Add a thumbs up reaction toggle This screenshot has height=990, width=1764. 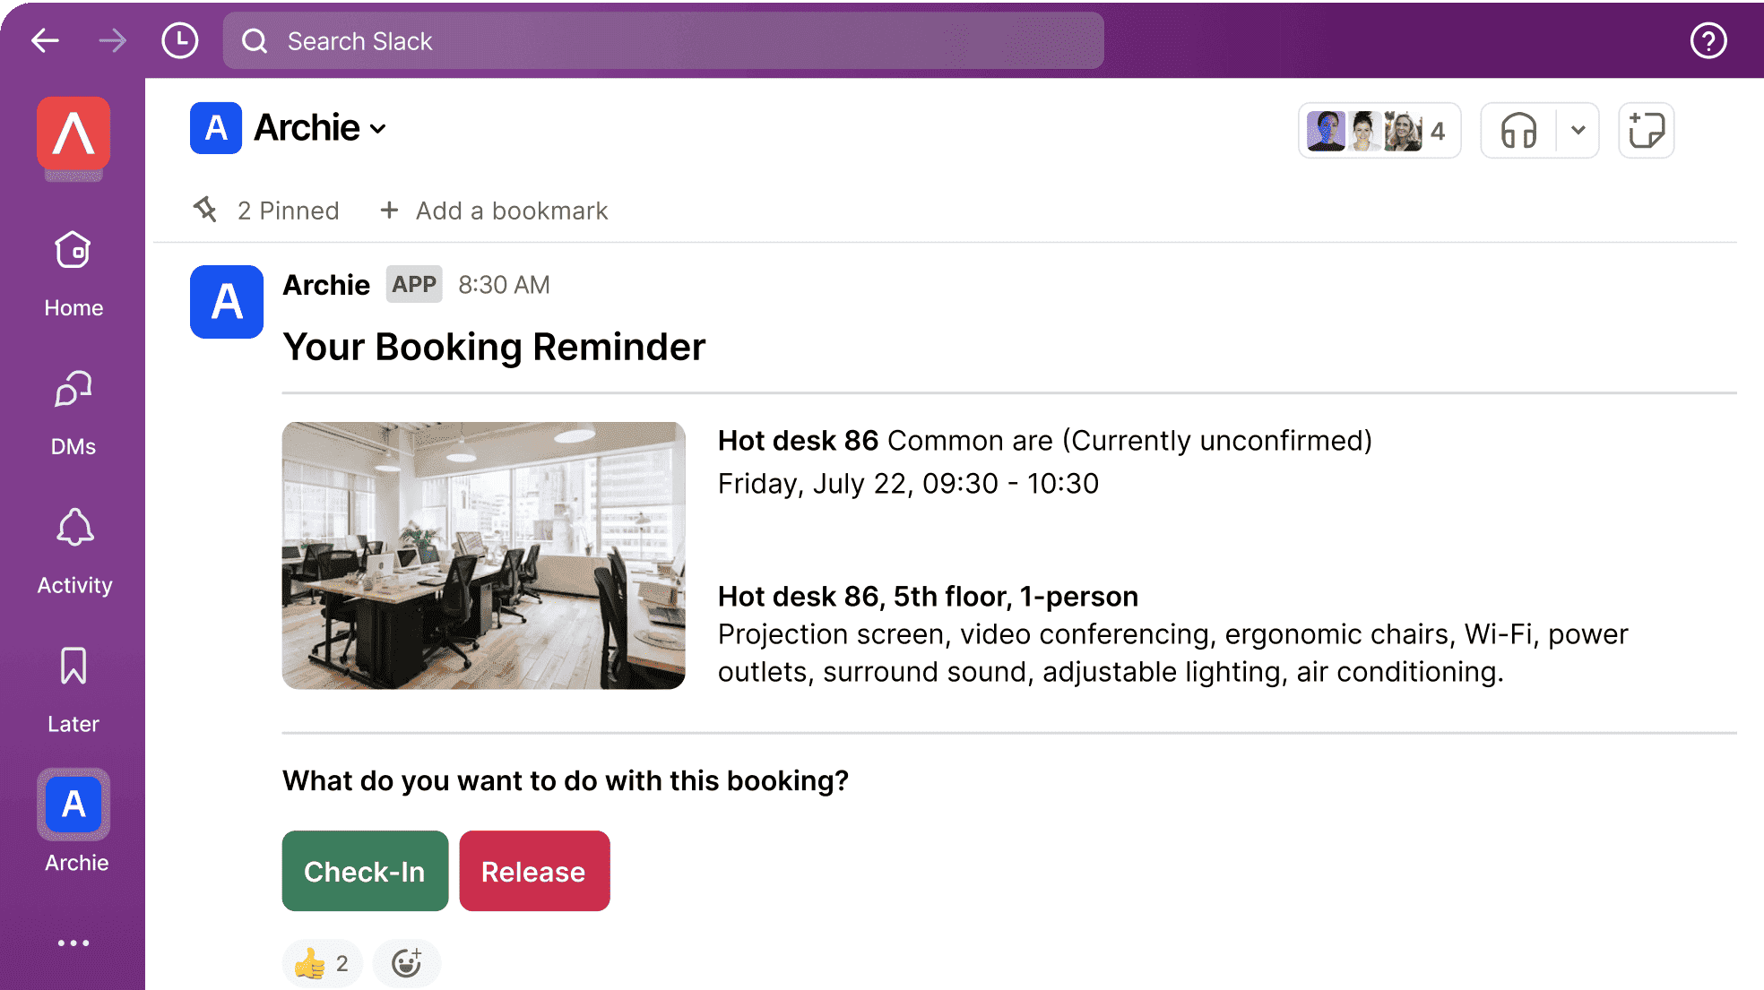[x=321, y=963]
